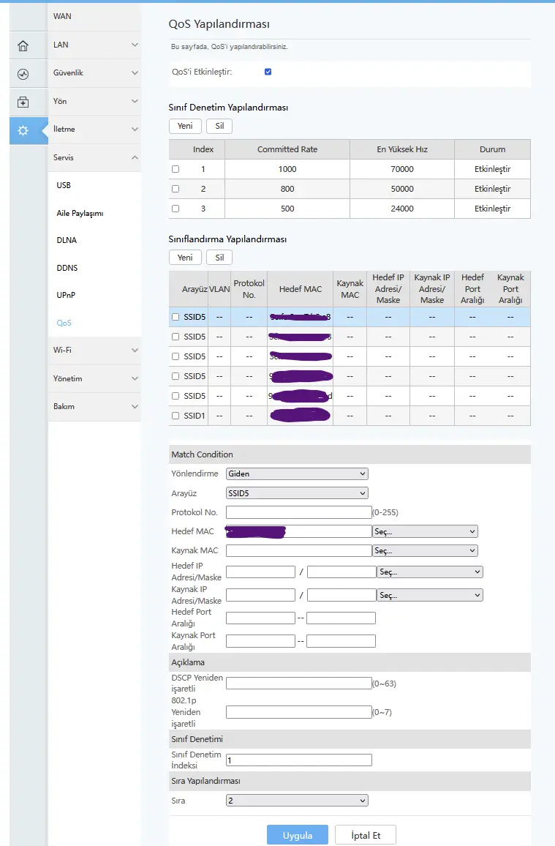This screenshot has height=846, width=555.
Task: Expand the Bakım menu section
Action: (94, 406)
